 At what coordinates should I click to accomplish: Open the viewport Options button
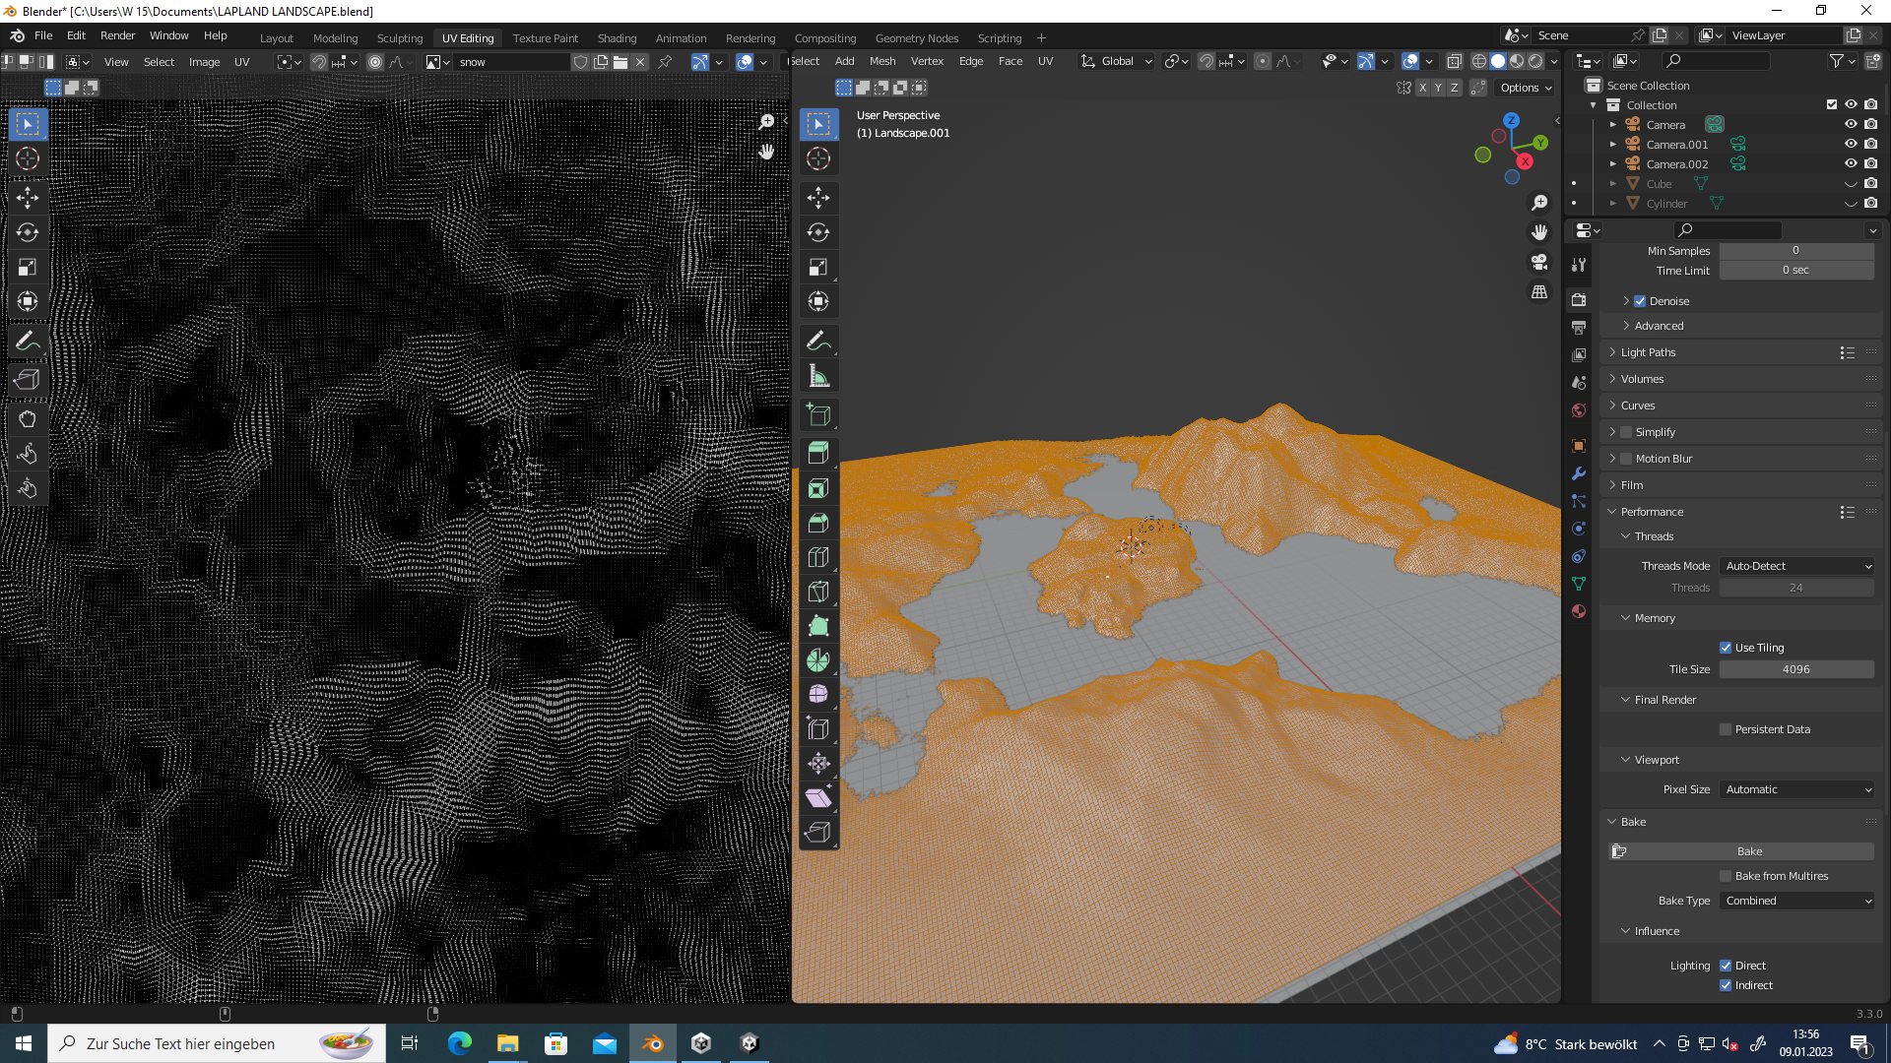1525,88
